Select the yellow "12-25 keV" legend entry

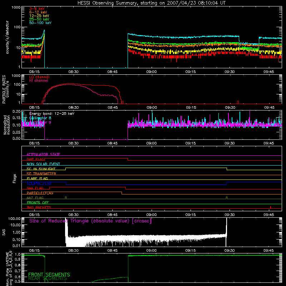(39, 16)
